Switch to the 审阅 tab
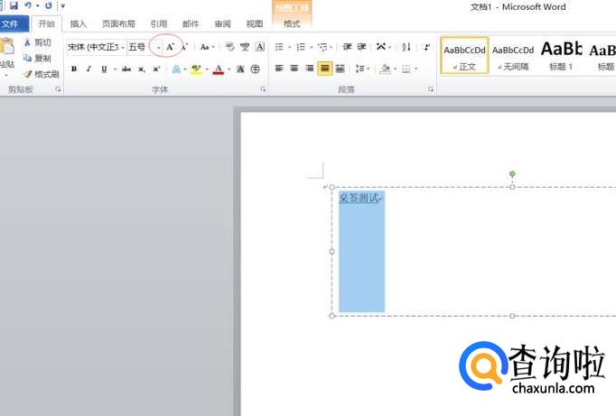 [x=223, y=24]
